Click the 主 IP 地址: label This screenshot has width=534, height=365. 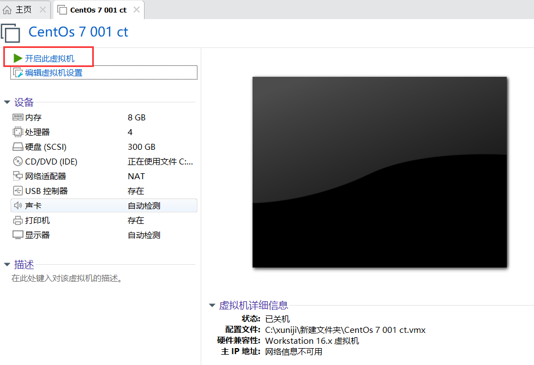[x=241, y=351]
